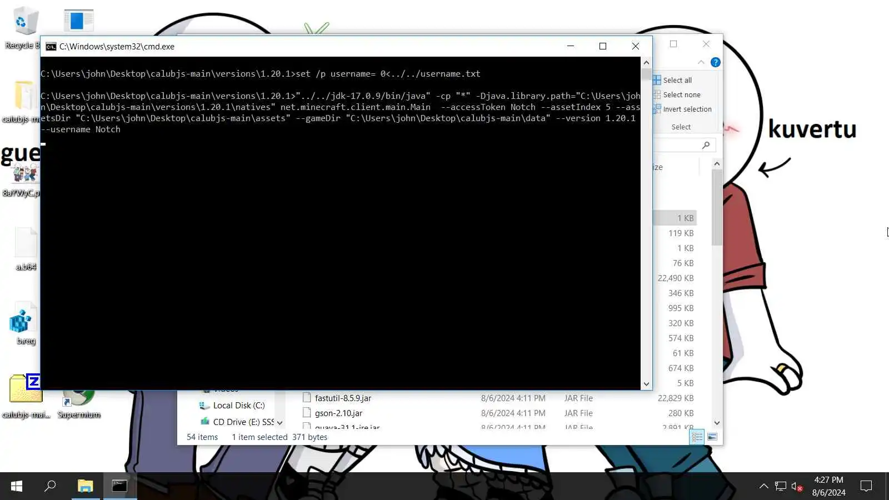Image resolution: width=889 pixels, height=500 pixels.
Task: Click Select all in File Explorer ribbon
Action: pos(672,80)
